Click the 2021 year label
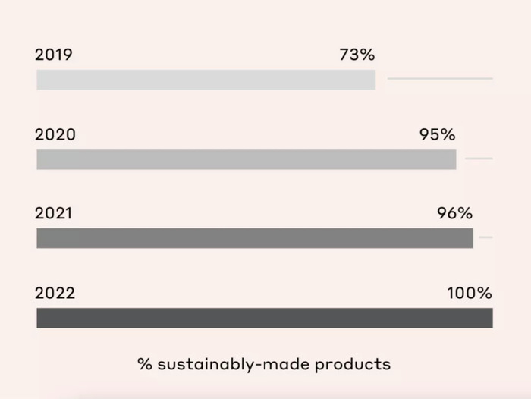Viewport: 531px width, 399px height. 54,213
